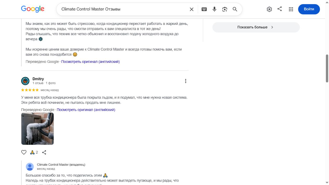Clear the search query with X icon
This screenshot has width=329, height=185.
click(192, 9)
